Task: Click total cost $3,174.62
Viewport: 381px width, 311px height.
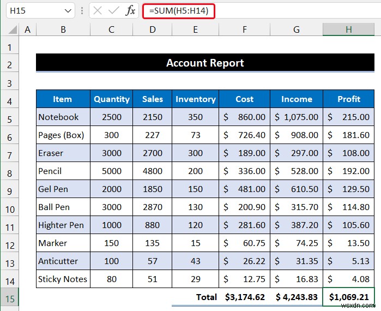Action: 244,297
